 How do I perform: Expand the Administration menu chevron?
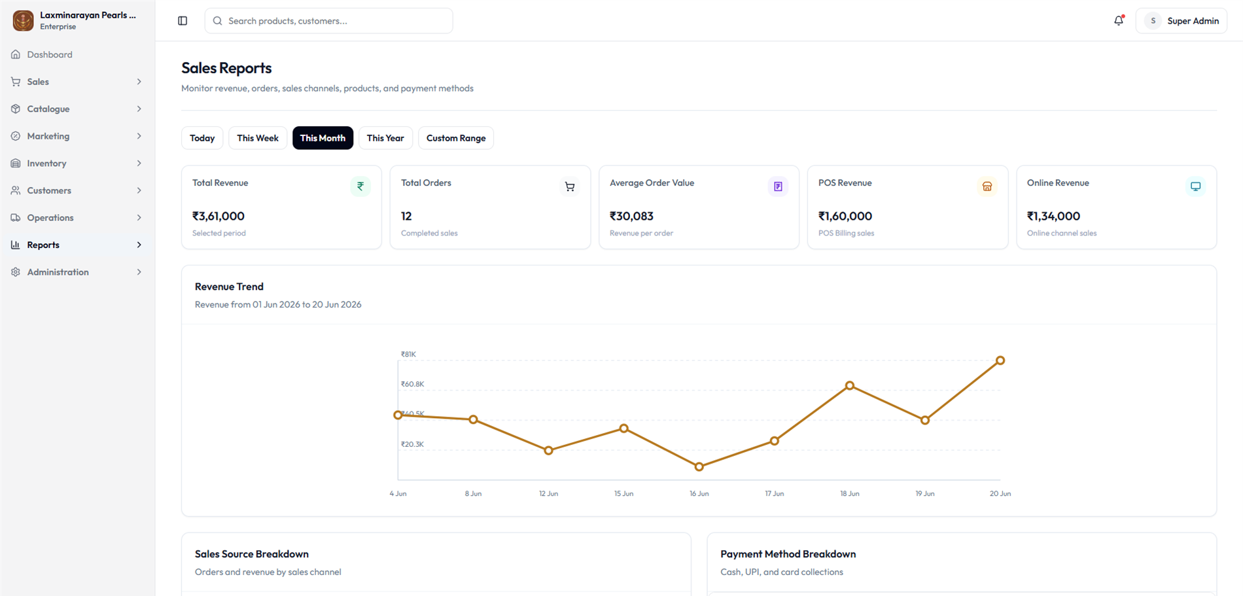pos(139,272)
